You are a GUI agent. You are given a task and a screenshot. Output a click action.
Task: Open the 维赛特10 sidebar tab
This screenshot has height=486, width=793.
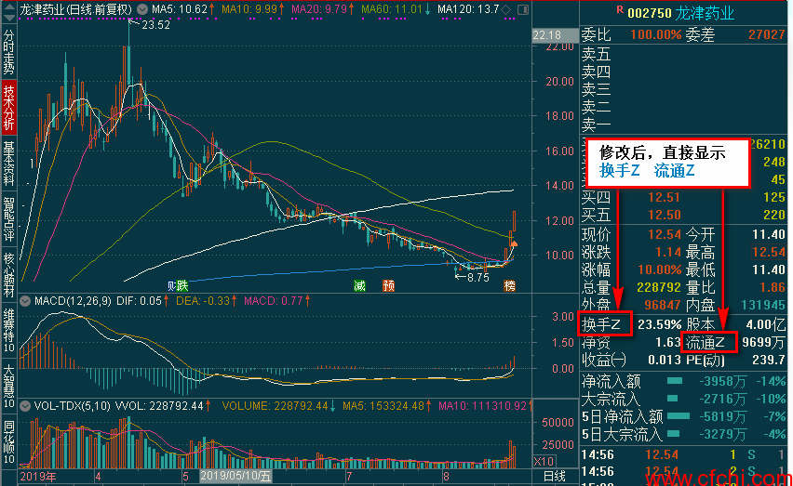9,331
